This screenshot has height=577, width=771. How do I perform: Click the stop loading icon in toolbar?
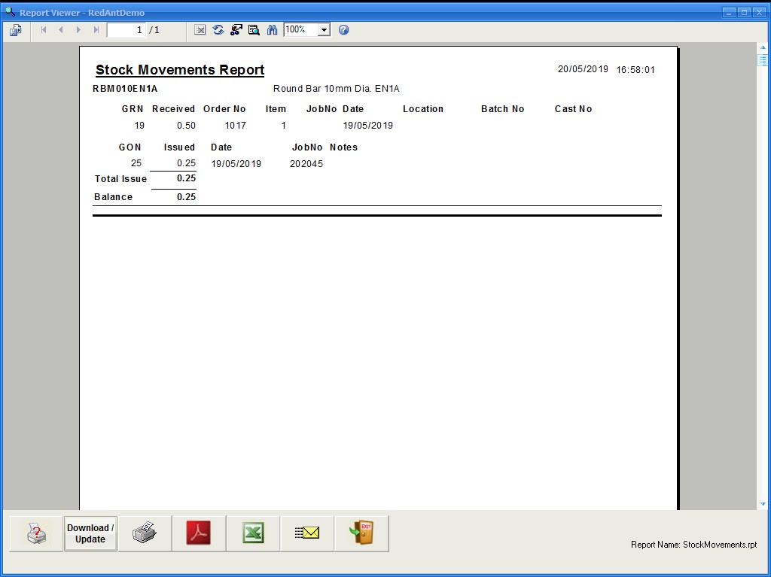(x=200, y=30)
